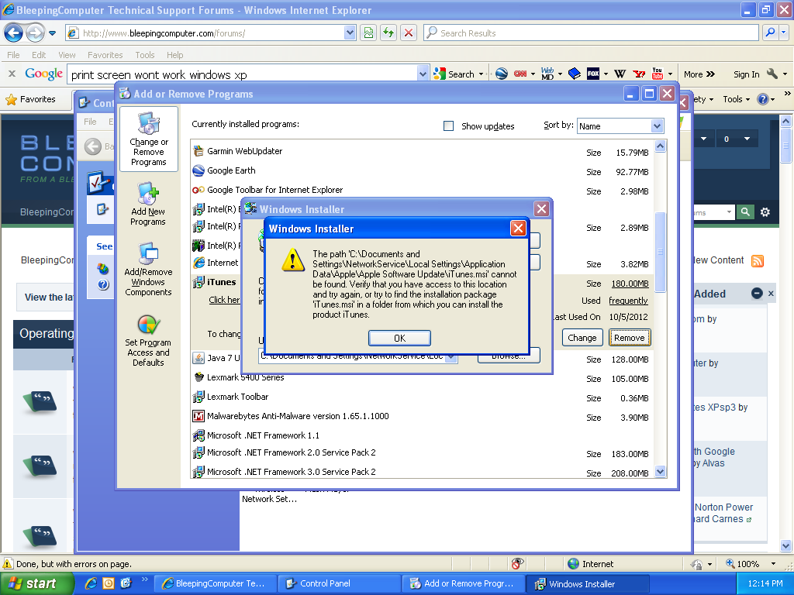Open the Tools menu in menu bar
This screenshot has height=595, width=794.
[x=145, y=55]
